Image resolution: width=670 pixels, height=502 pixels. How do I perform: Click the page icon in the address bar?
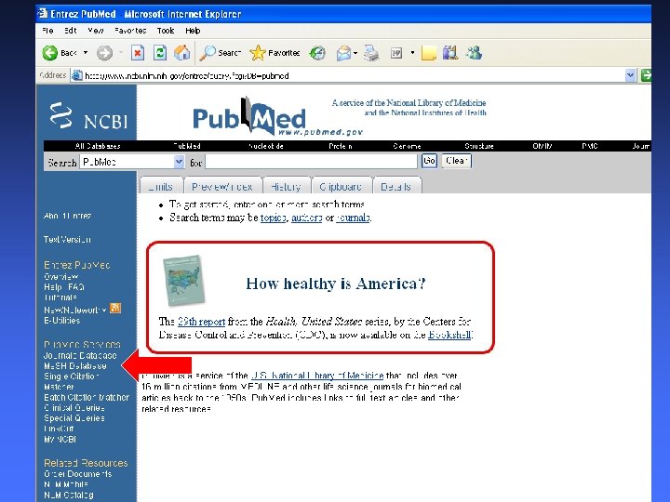(x=77, y=75)
